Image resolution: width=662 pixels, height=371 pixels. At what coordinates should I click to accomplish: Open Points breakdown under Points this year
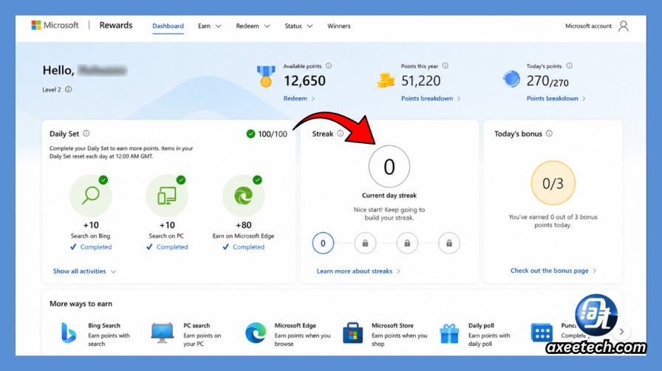431,98
